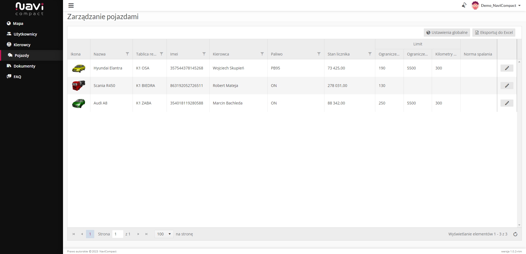Select page 1 in the pager
526x254 pixels.
tap(90, 234)
